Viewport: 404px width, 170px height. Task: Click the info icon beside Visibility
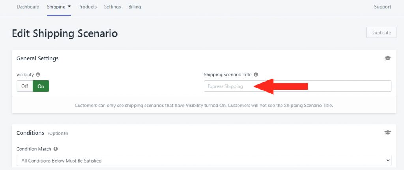tap(38, 75)
